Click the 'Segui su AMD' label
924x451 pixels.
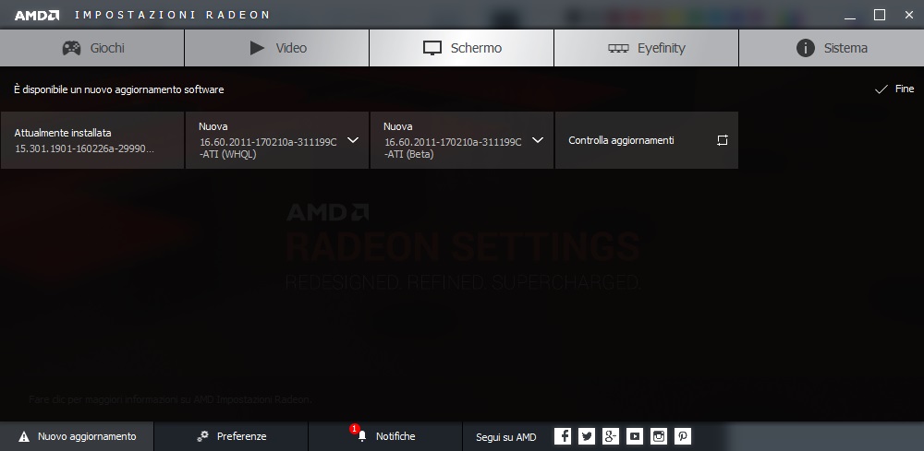[x=506, y=437]
